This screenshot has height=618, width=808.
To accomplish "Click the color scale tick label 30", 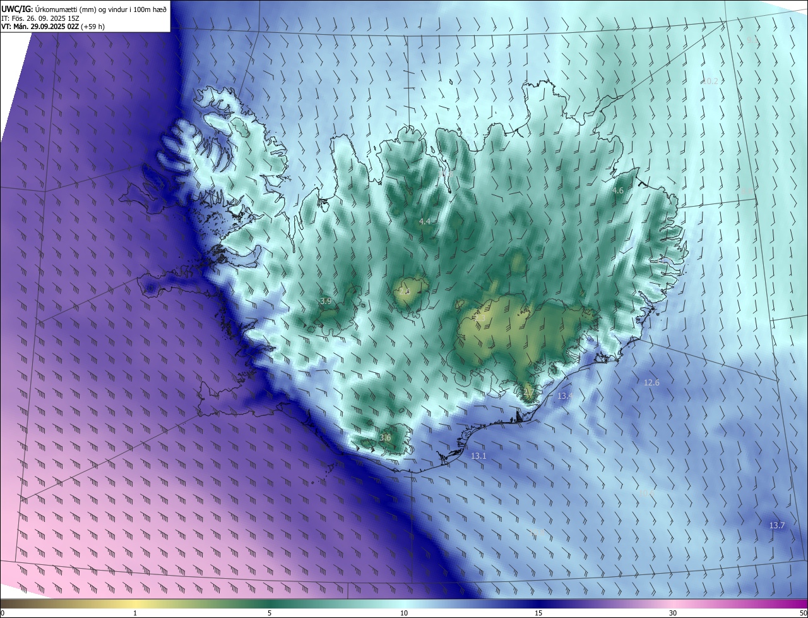I will [673, 613].
